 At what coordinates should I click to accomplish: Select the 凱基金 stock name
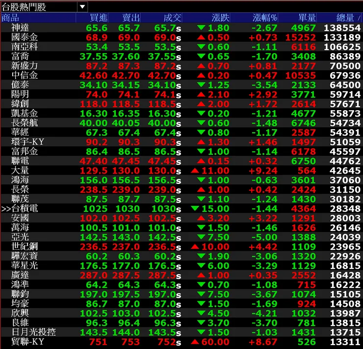25,114
